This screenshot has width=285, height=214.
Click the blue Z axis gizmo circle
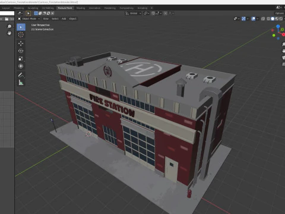[278, 26]
